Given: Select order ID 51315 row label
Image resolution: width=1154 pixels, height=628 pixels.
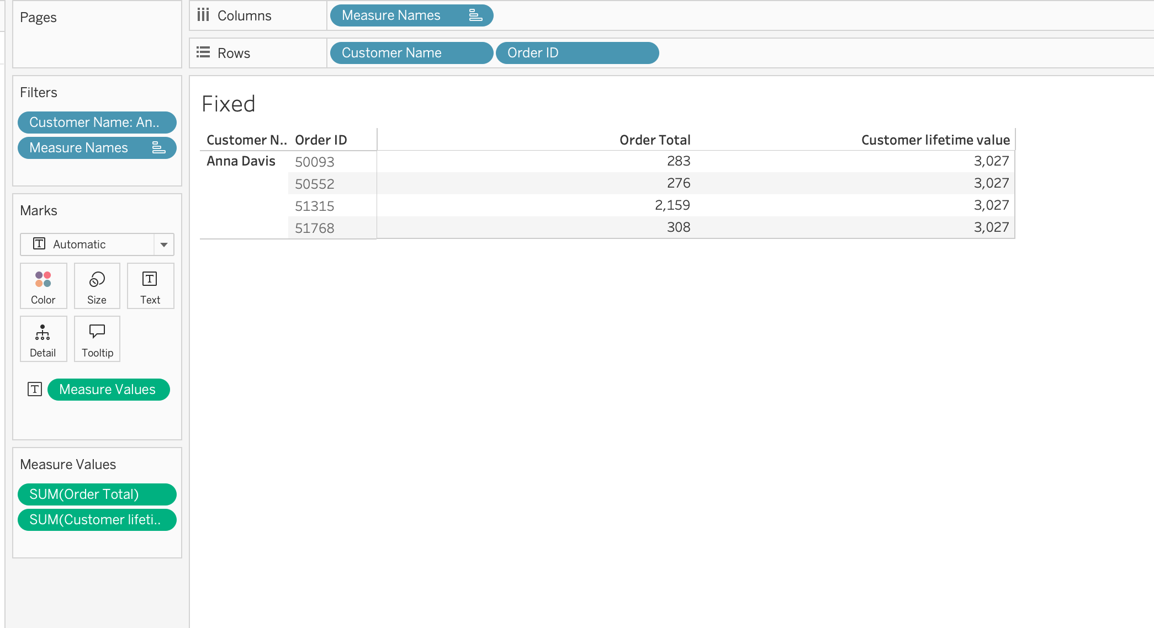Looking at the screenshot, I should 315,206.
